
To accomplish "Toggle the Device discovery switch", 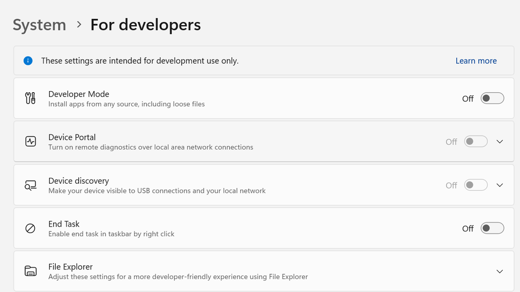I will (476, 185).
